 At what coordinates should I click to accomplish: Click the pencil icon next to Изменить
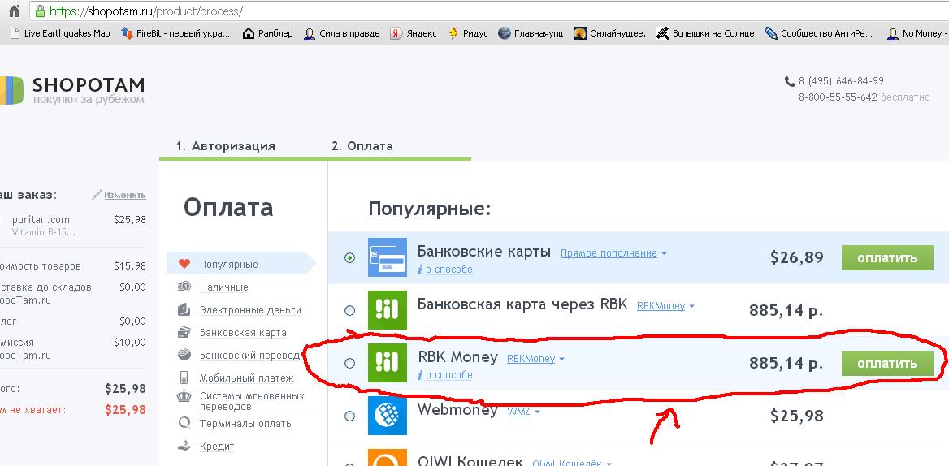[x=97, y=195]
